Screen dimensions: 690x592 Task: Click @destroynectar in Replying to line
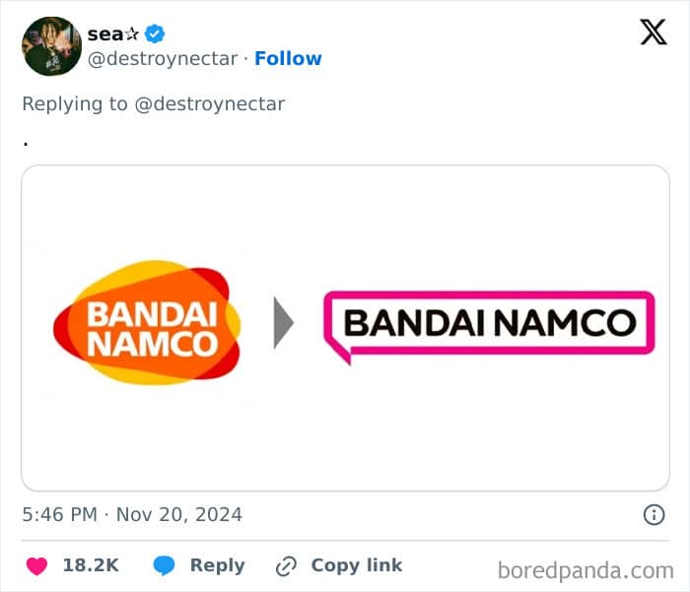pyautogui.click(x=209, y=104)
